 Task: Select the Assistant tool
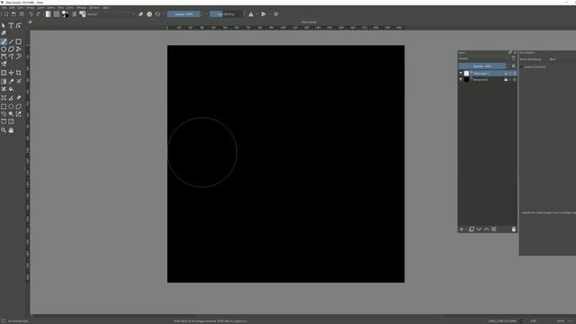point(4,98)
